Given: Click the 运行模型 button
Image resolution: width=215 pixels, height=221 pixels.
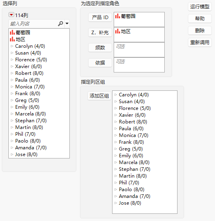Looking at the screenshot, I should coord(200,7).
